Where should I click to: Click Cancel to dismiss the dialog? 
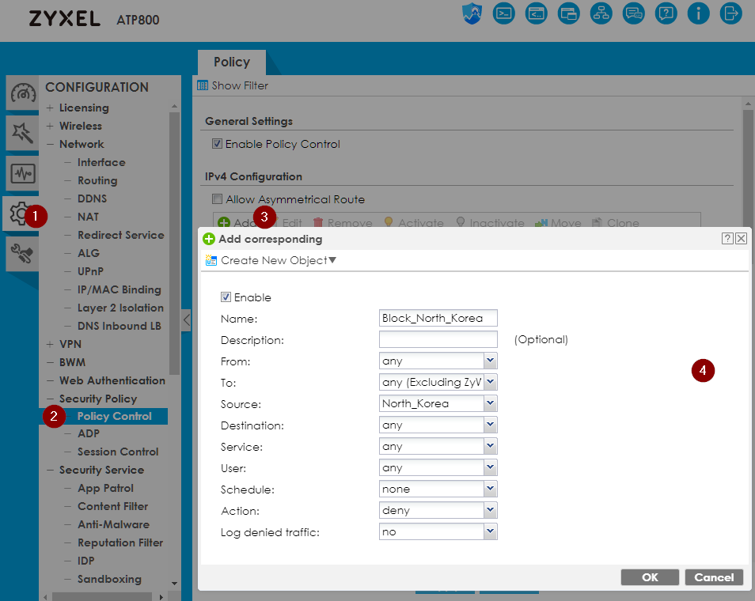point(713,577)
